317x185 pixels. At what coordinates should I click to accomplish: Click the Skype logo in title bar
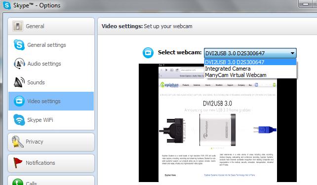(x=7, y=5)
